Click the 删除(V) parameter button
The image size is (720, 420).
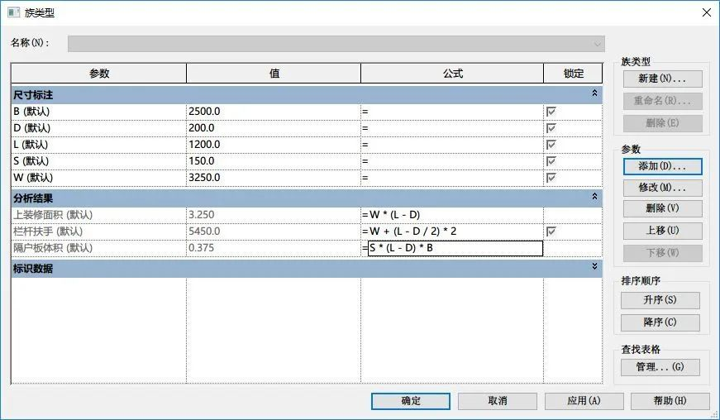pos(663,208)
